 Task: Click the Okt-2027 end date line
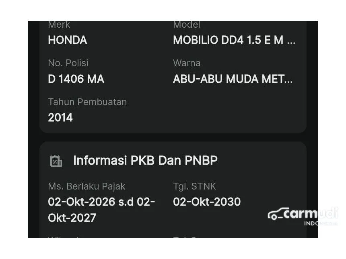pos(72,218)
